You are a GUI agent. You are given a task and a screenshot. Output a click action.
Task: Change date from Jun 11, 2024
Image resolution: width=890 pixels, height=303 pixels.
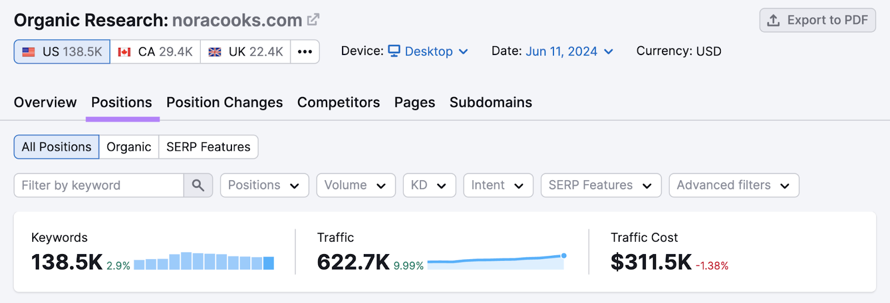[569, 52]
